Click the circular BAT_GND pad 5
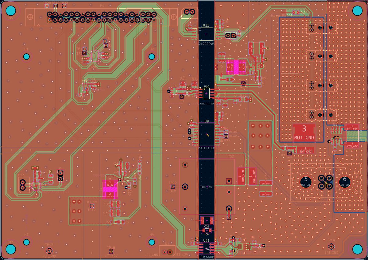 coord(306,182)
